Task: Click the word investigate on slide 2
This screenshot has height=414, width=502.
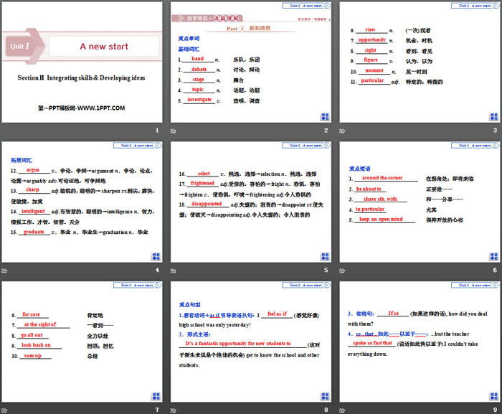Action: [199, 100]
